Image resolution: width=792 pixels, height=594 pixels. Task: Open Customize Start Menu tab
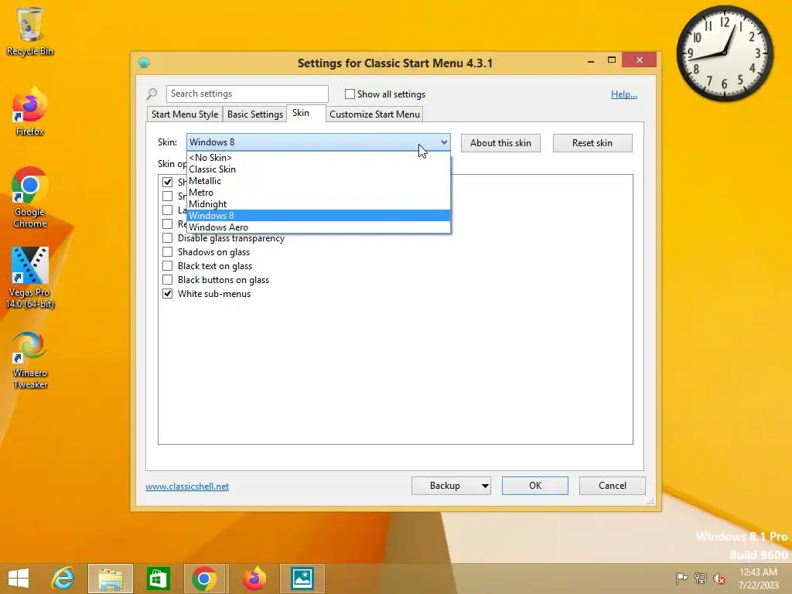pyautogui.click(x=374, y=114)
